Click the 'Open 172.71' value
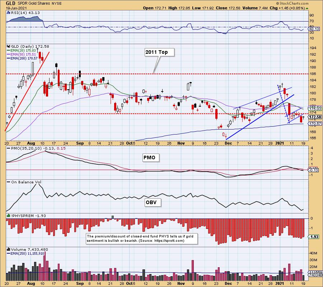323x287 pixels. click(155, 8)
